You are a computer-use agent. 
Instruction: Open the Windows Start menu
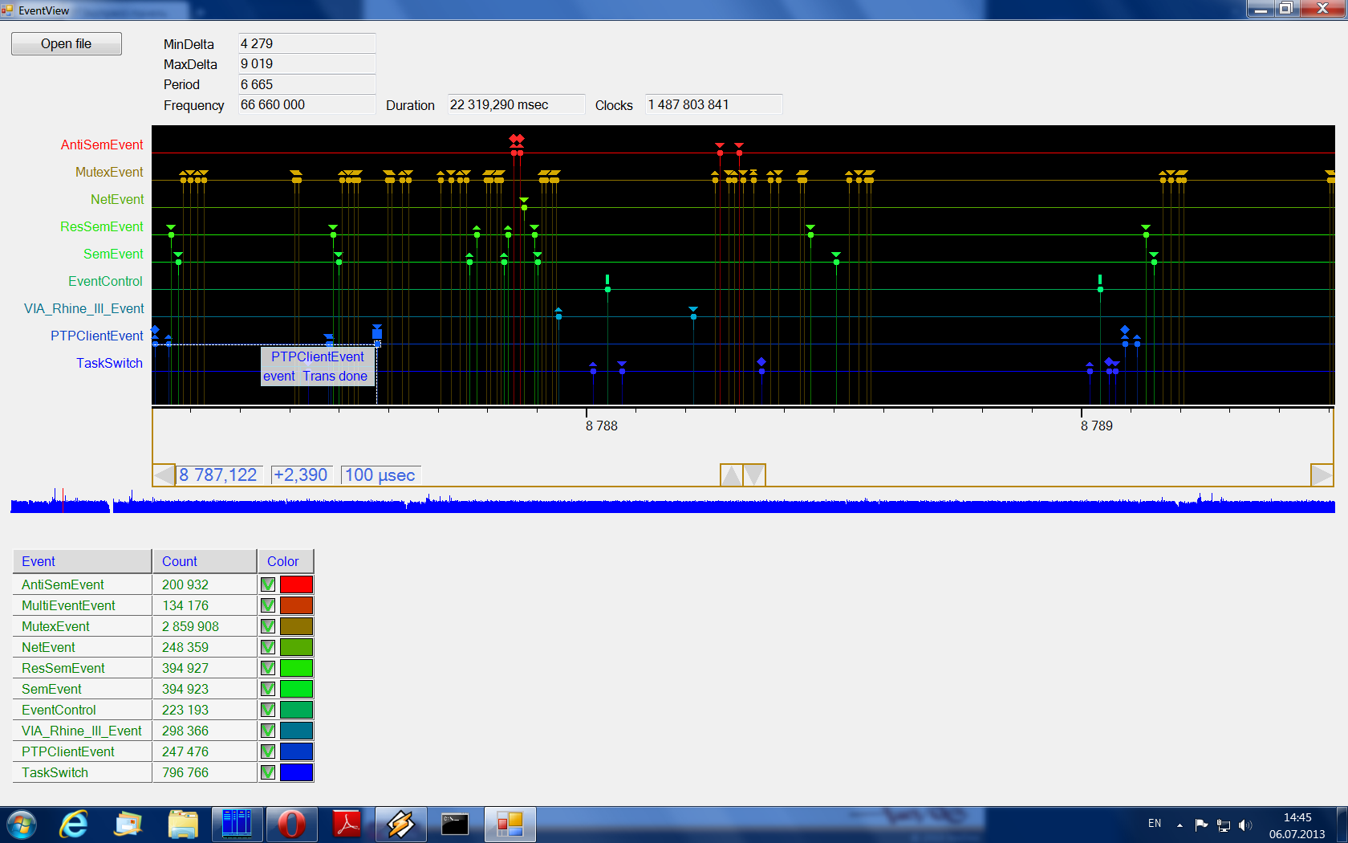(22, 825)
